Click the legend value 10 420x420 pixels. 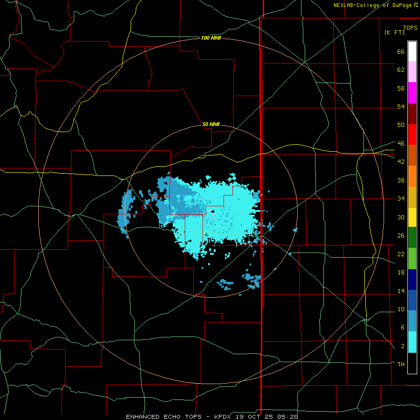pos(401,309)
